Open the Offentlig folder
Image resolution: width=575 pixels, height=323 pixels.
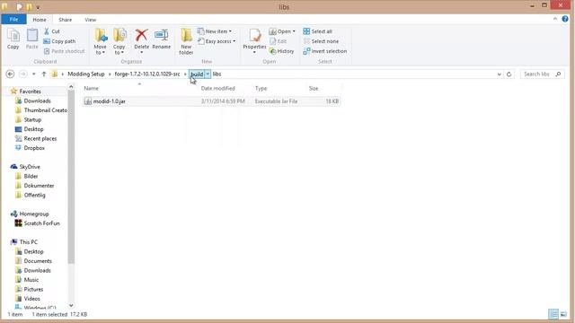[x=34, y=196]
